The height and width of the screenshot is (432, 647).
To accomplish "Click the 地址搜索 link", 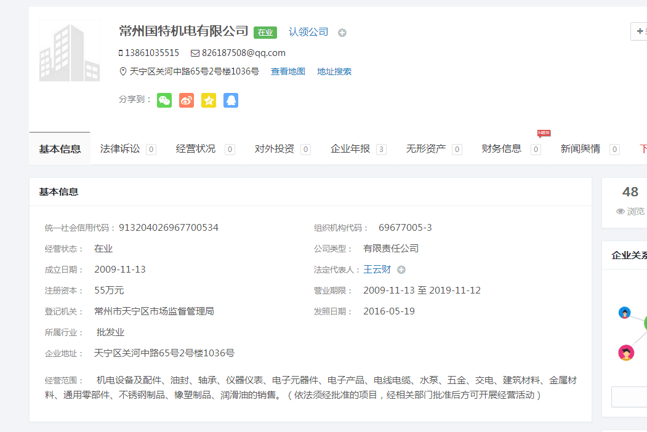I will coord(334,71).
